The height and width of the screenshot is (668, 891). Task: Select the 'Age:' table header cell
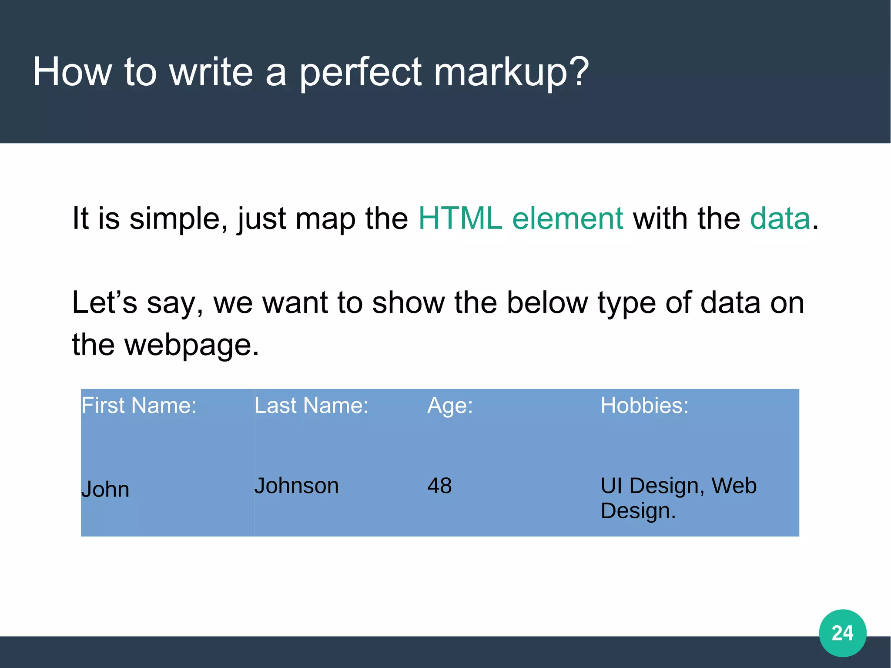[x=513, y=430]
